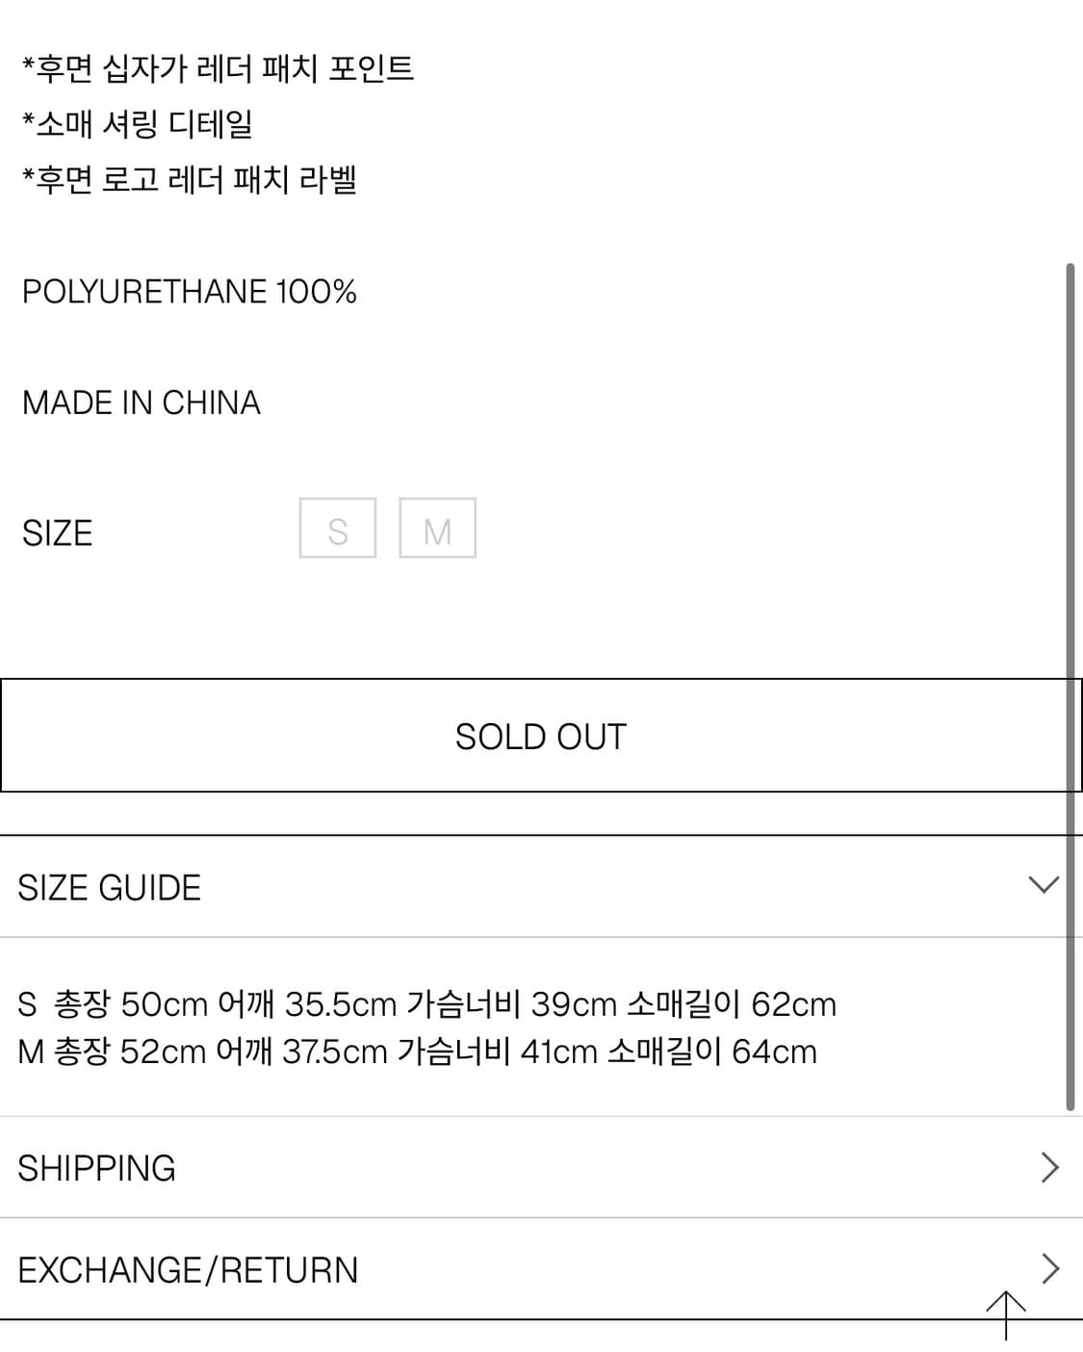The height and width of the screenshot is (1352, 1083).
Task: Click the SIZE GUIDE heading
Action: pyautogui.click(x=108, y=887)
